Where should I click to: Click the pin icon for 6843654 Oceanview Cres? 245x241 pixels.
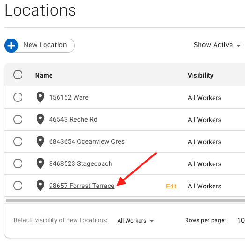40,141
